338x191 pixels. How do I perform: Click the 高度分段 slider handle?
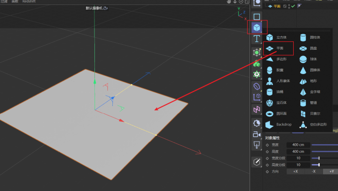319,165
